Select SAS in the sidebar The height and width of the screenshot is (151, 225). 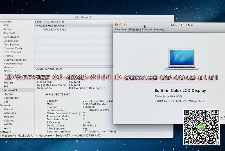(6, 86)
